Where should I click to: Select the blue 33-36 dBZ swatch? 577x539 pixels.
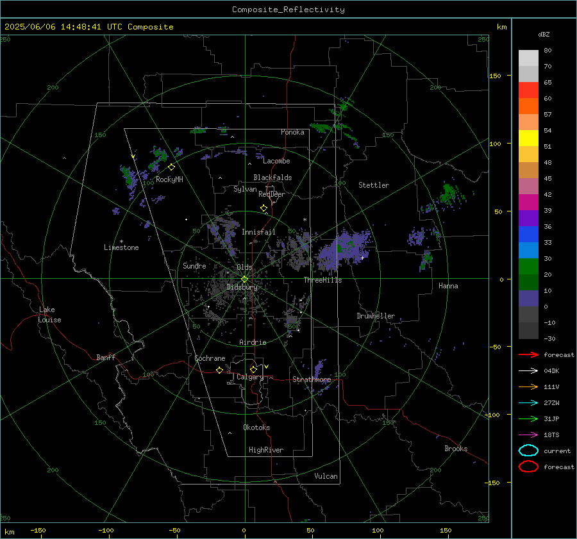click(x=528, y=234)
